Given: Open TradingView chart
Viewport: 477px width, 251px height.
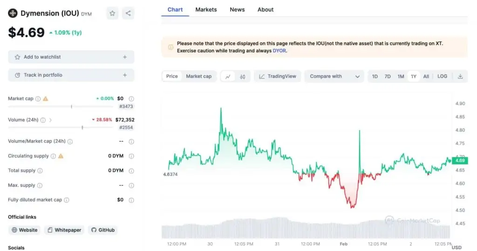Looking at the screenshot, I should click(x=278, y=76).
